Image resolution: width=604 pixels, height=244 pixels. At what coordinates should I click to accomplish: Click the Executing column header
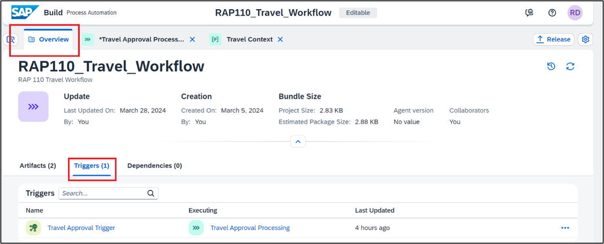tap(203, 210)
